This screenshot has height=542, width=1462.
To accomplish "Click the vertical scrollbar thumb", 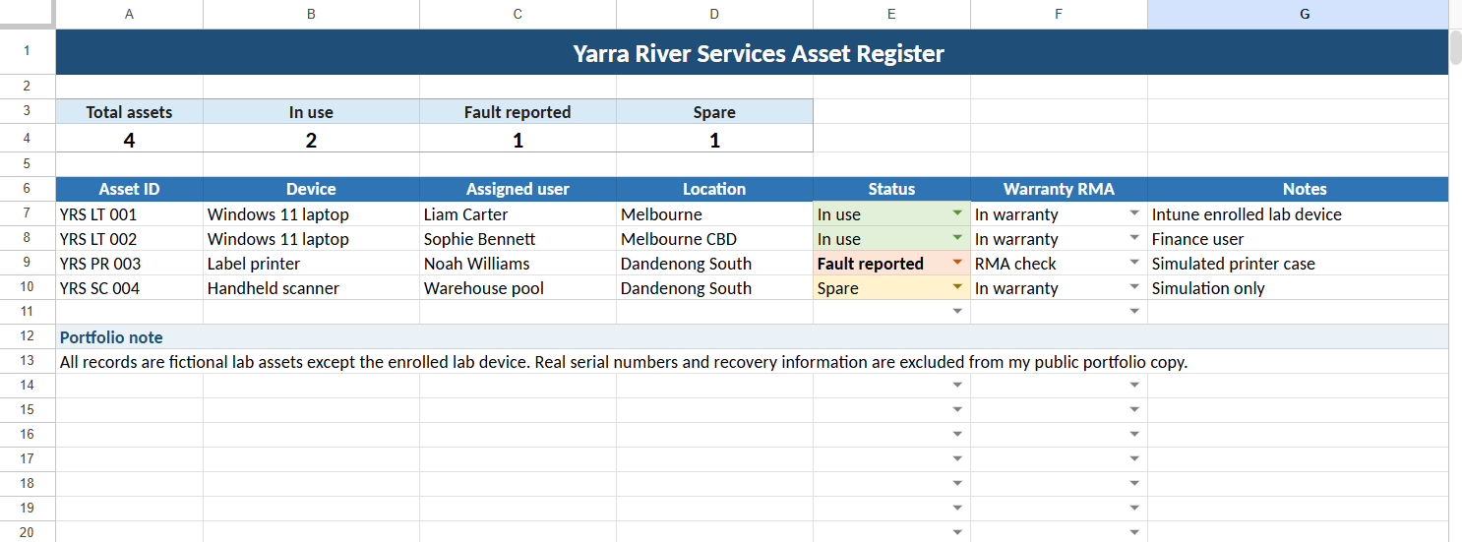I will (1455, 48).
